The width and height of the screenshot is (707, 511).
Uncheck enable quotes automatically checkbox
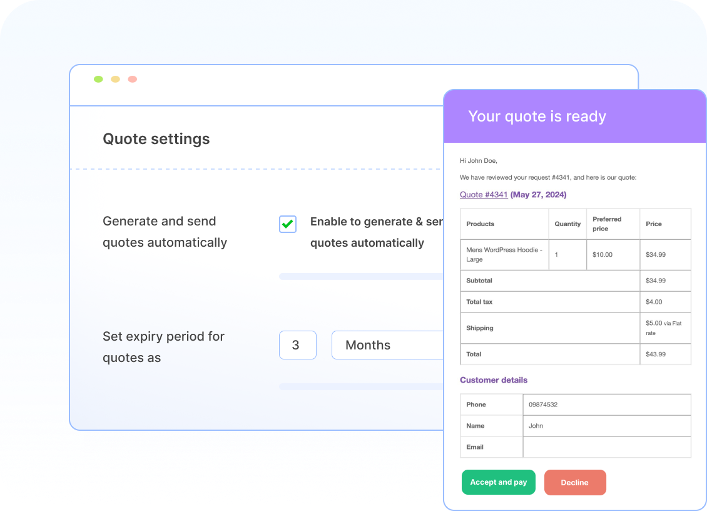(x=287, y=224)
